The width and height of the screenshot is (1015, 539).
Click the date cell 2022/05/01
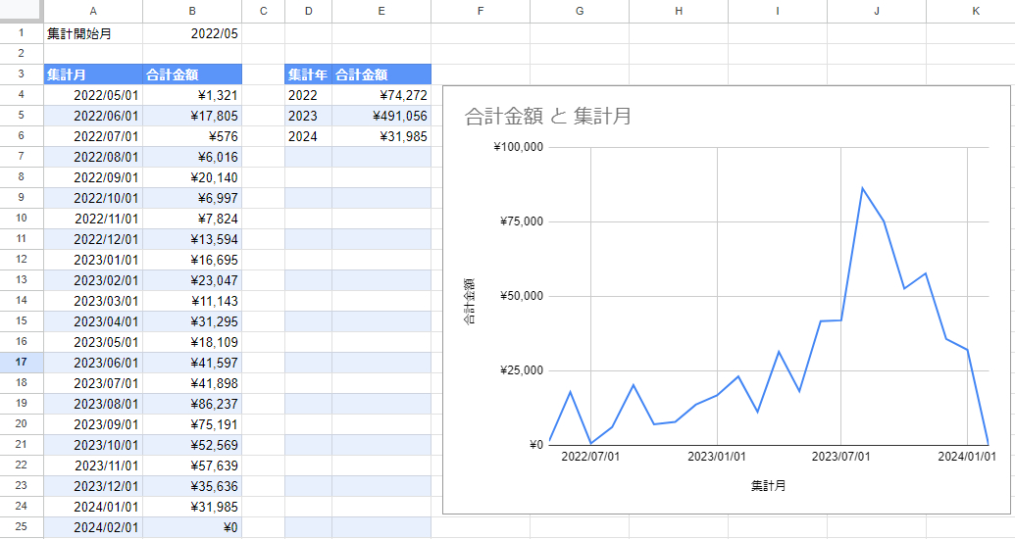pos(93,95)
